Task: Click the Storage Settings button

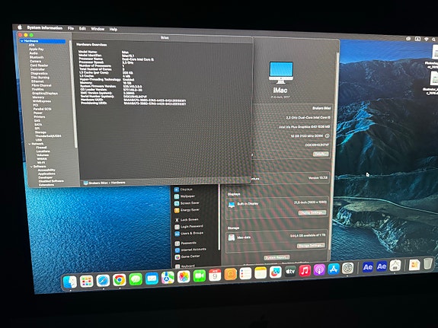Action: coord(311,246)
